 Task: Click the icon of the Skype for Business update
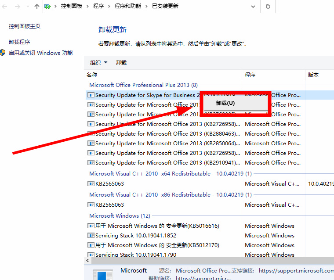(91, 95)
